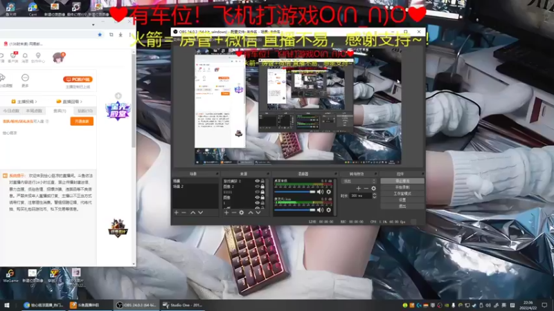
Task: Add a transition with the plus icon in OBS
Action: click(x=358, y=188)
